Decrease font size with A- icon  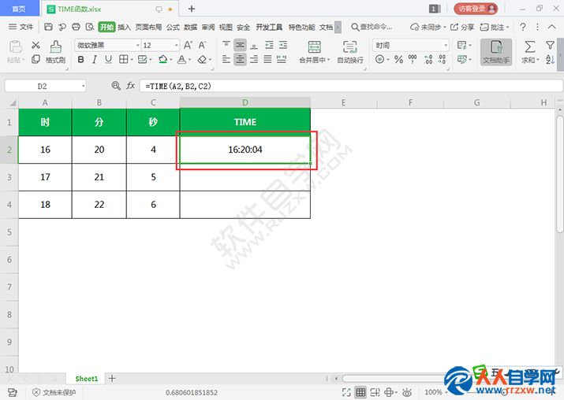pyautogui.click(x=203, y=45)
